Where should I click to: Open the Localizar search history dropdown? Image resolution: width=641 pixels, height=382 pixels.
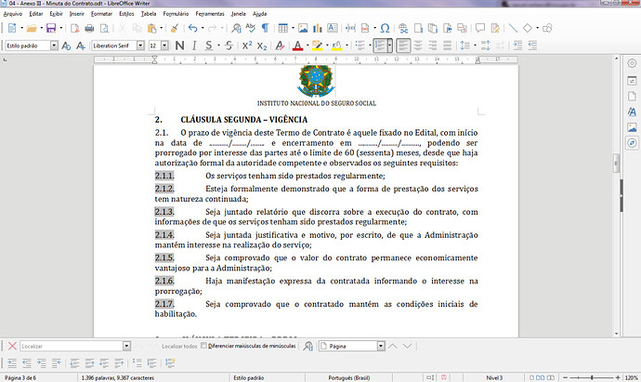[126, 346]
